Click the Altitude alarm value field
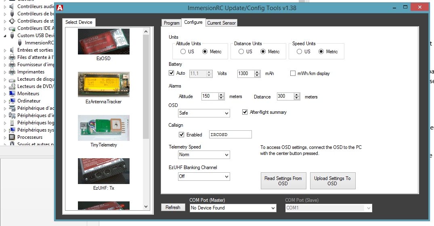Image resolution: width=434 pixels, height=226 pixels. coord(210,96)
